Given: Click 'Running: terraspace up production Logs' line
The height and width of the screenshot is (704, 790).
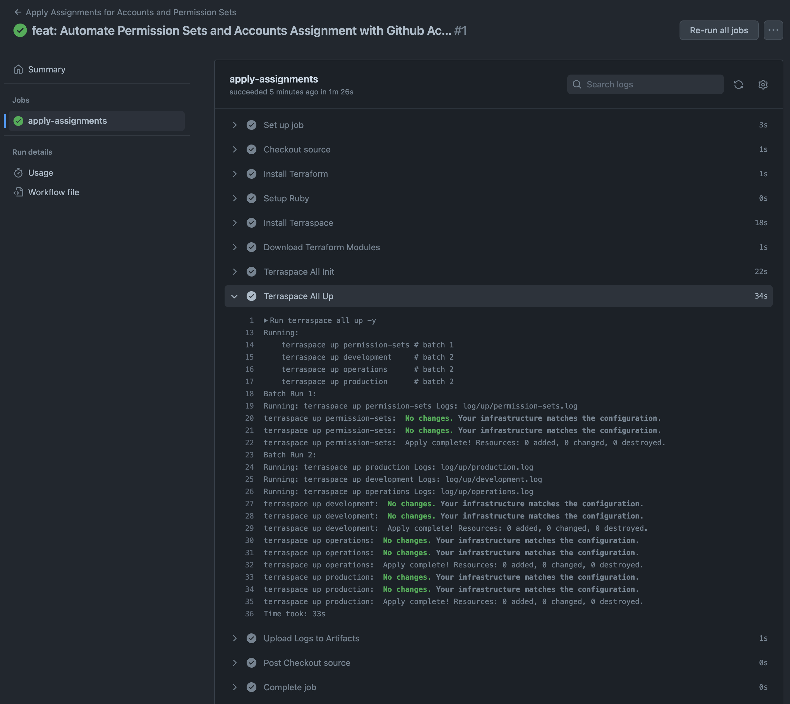Looking at the screenshot, I should (398, 467).
